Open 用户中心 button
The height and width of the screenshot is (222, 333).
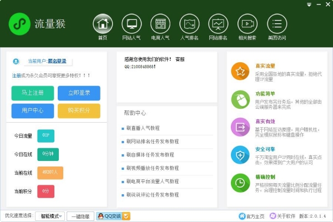(32, 110)
